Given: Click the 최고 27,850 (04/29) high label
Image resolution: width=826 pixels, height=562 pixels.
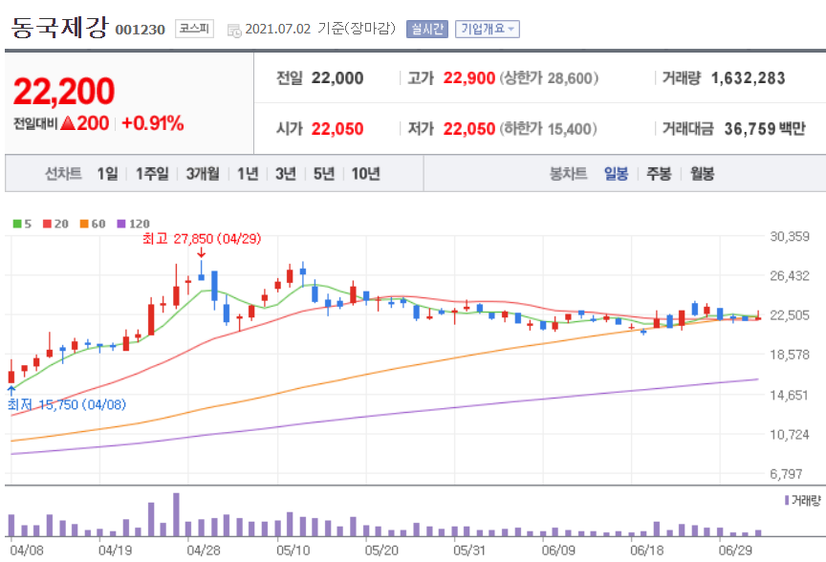Looking at the screenshot, I should [x=202, y=239].
